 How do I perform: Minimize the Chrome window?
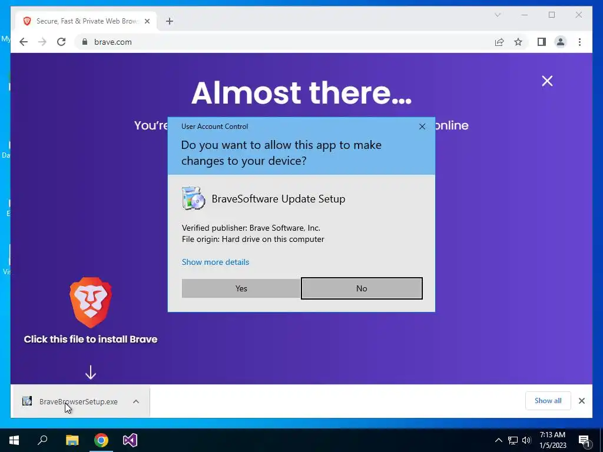[525, 15]
